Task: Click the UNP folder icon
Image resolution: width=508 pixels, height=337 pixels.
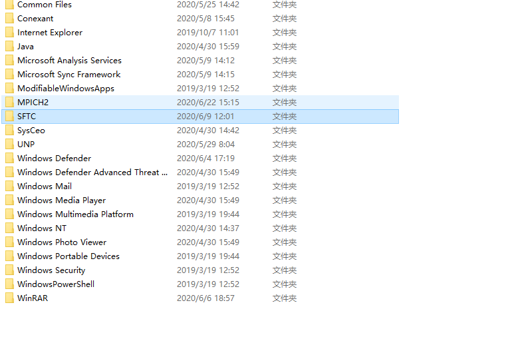Action: [x=10, y=144]
